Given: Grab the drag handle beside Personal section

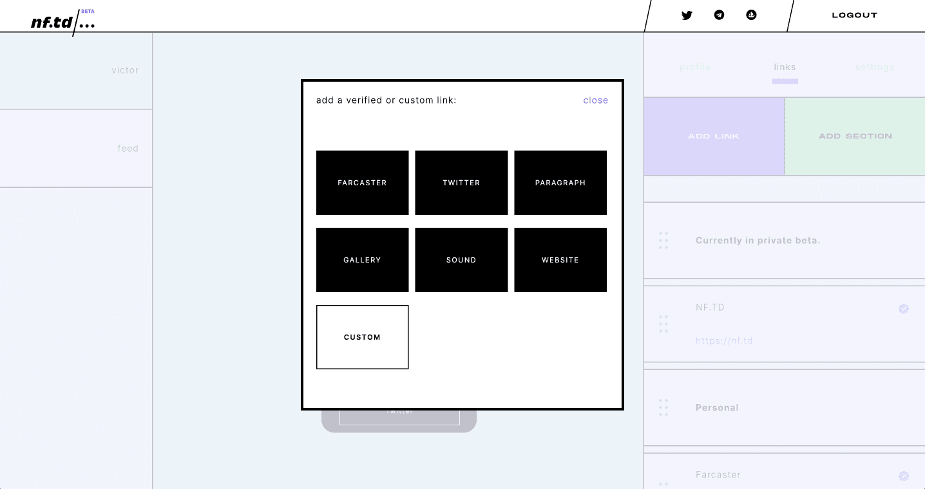Looking at the screenshot, I should (x=663, y=407).
